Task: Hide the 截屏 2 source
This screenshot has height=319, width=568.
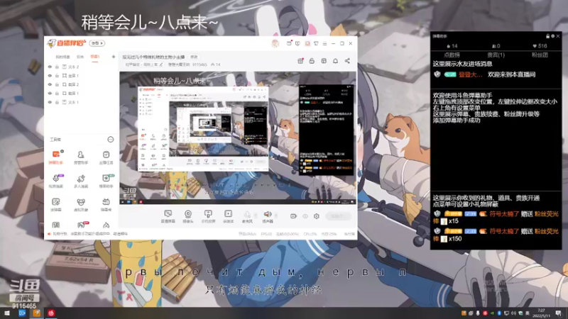Action: point(50,84)
